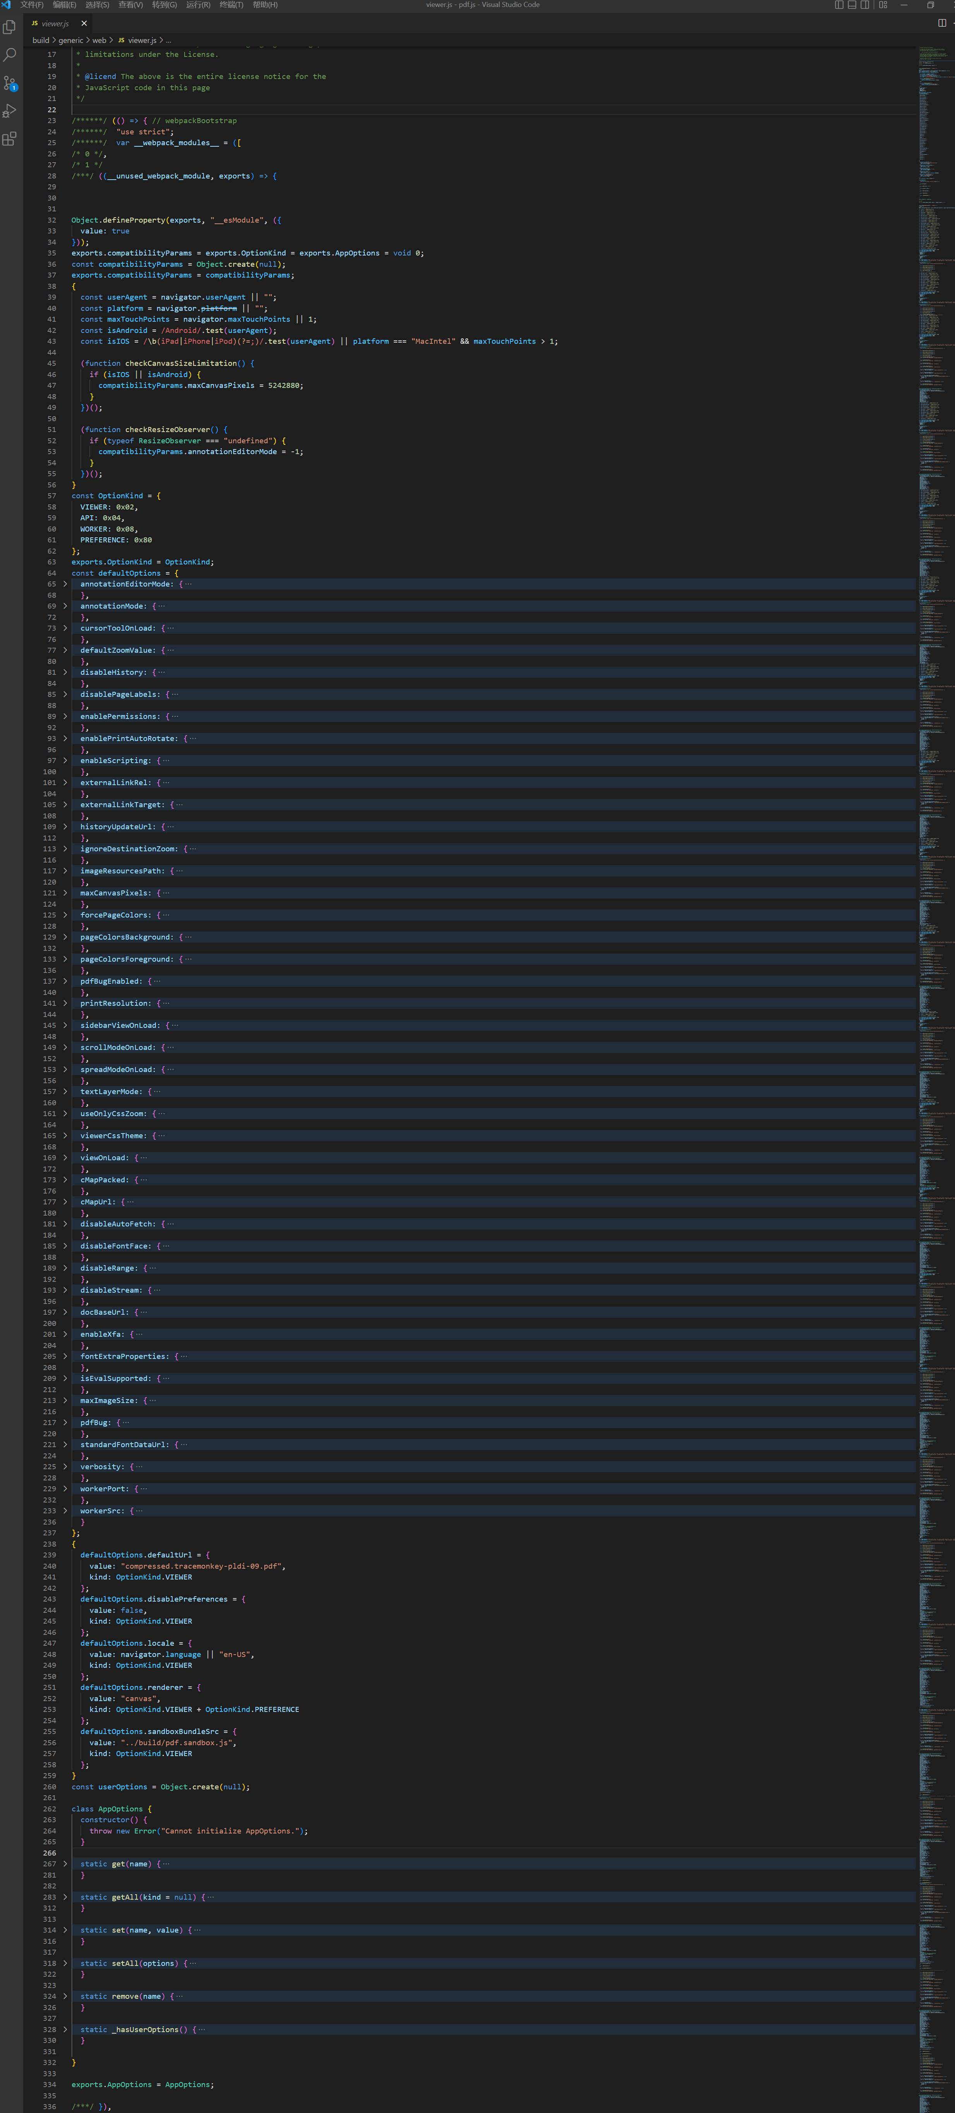Open the 文件(F) menu
Image resolution: width=955 pixels, height=2113 pixels.
tap(32, 5)
